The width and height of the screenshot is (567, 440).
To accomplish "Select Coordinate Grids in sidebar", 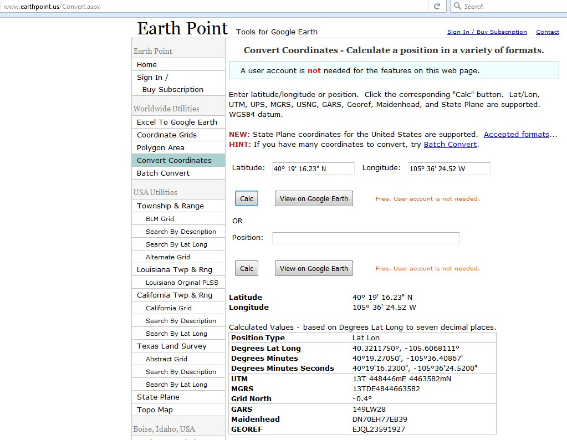I will [178, 135].
